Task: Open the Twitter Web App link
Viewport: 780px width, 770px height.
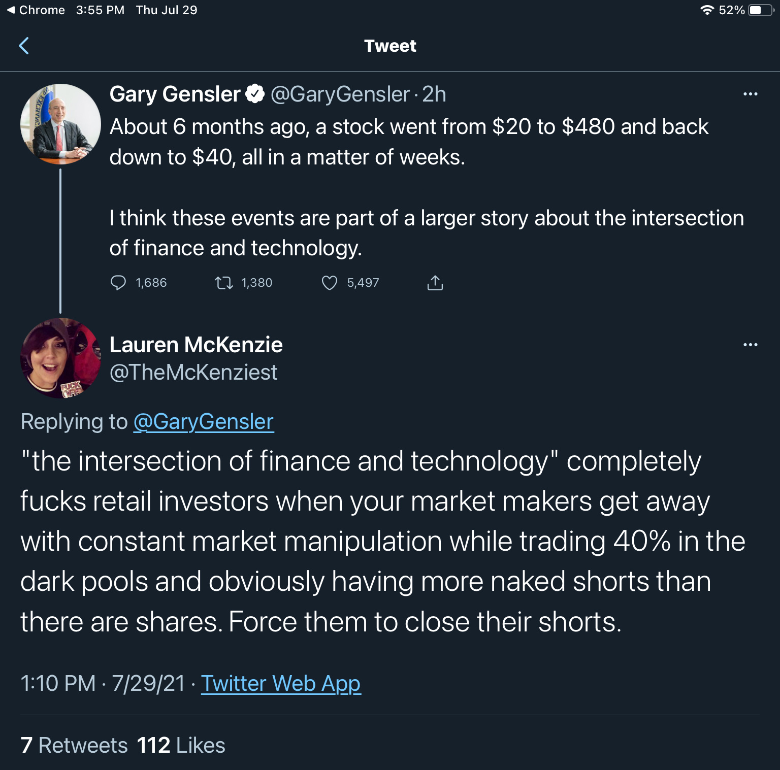Action: click(281, 683)
